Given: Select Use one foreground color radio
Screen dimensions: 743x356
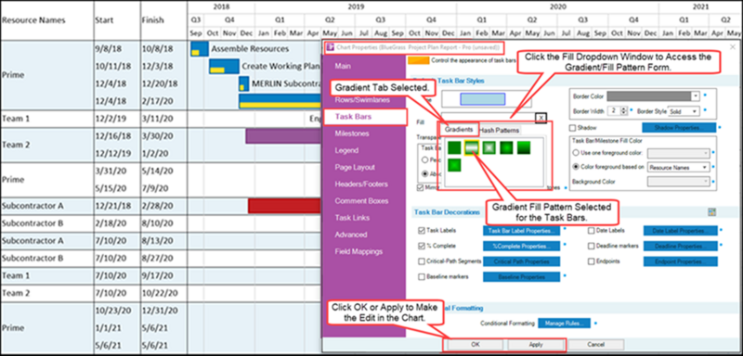Looking at the screenshot, I should [x=576, y=153].
